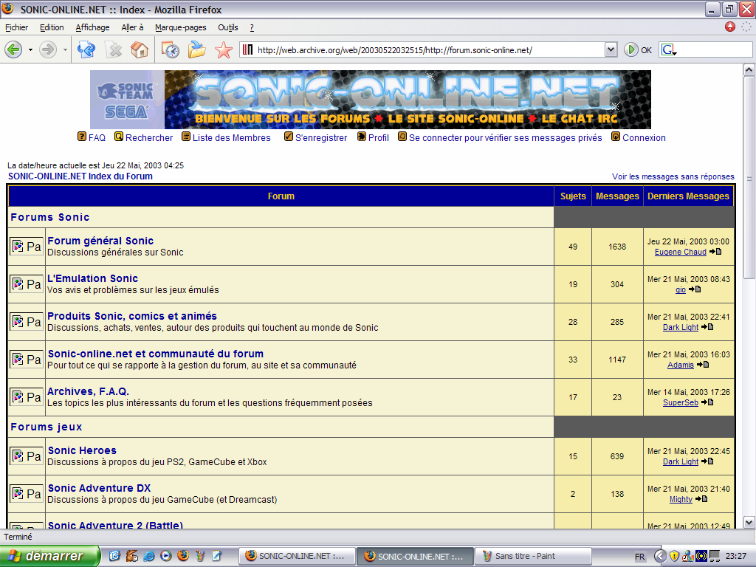
Task: Open user profile Adamis
Action: click(x=680, y=365)
